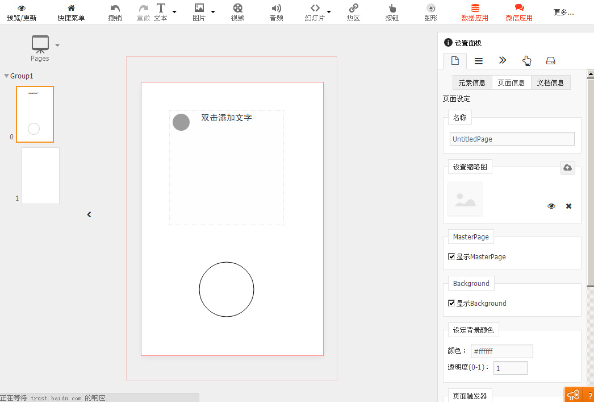
Task: Click the 预览/更新 eye icon
Action: (22, 8)
